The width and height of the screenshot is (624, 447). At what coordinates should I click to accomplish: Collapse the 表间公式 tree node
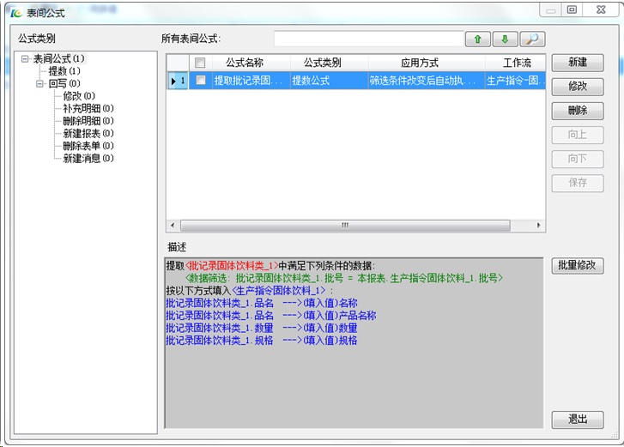27,59
